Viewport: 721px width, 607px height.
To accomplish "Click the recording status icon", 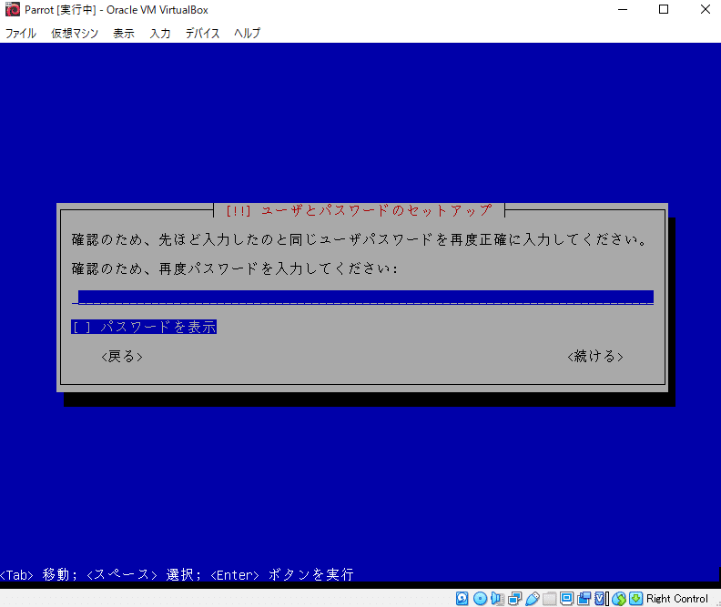I will point(584,598).
